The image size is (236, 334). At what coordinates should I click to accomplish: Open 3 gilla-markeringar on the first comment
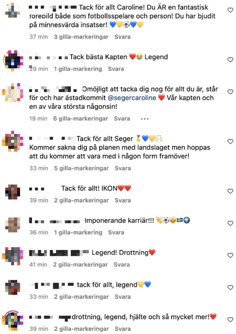[x=81, y=37]
